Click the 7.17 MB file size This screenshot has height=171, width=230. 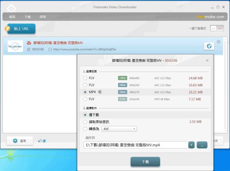pyautogui.click(x=195, y=99)
